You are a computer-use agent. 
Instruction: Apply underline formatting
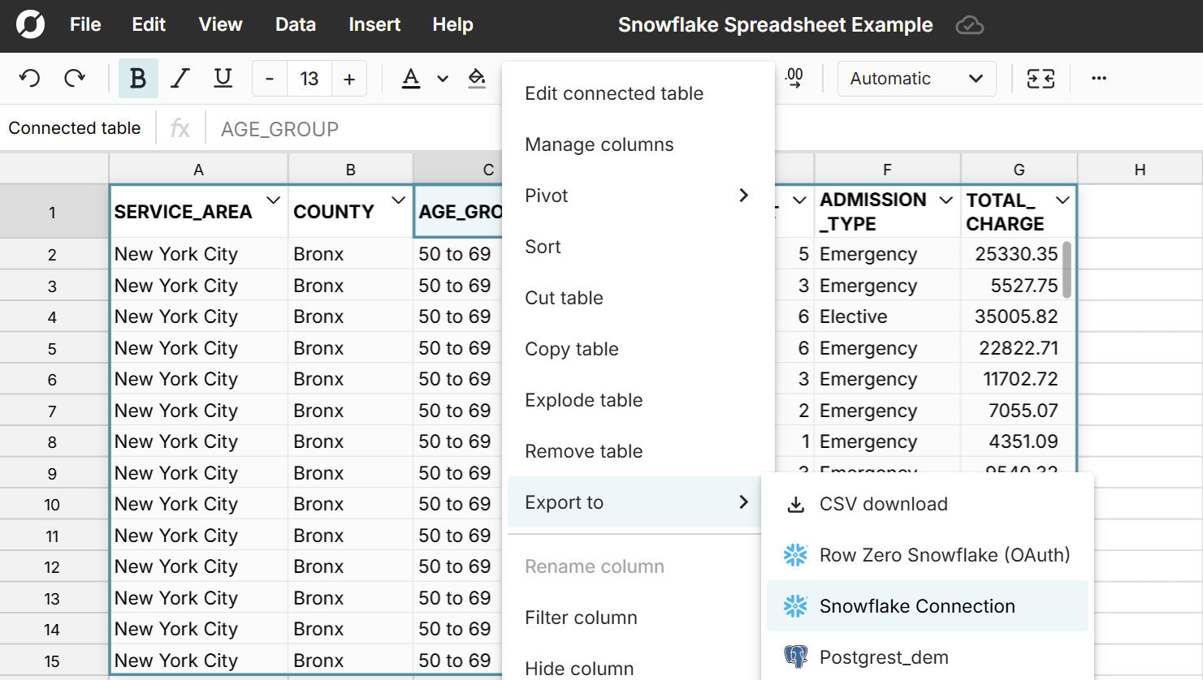point(223,79)
